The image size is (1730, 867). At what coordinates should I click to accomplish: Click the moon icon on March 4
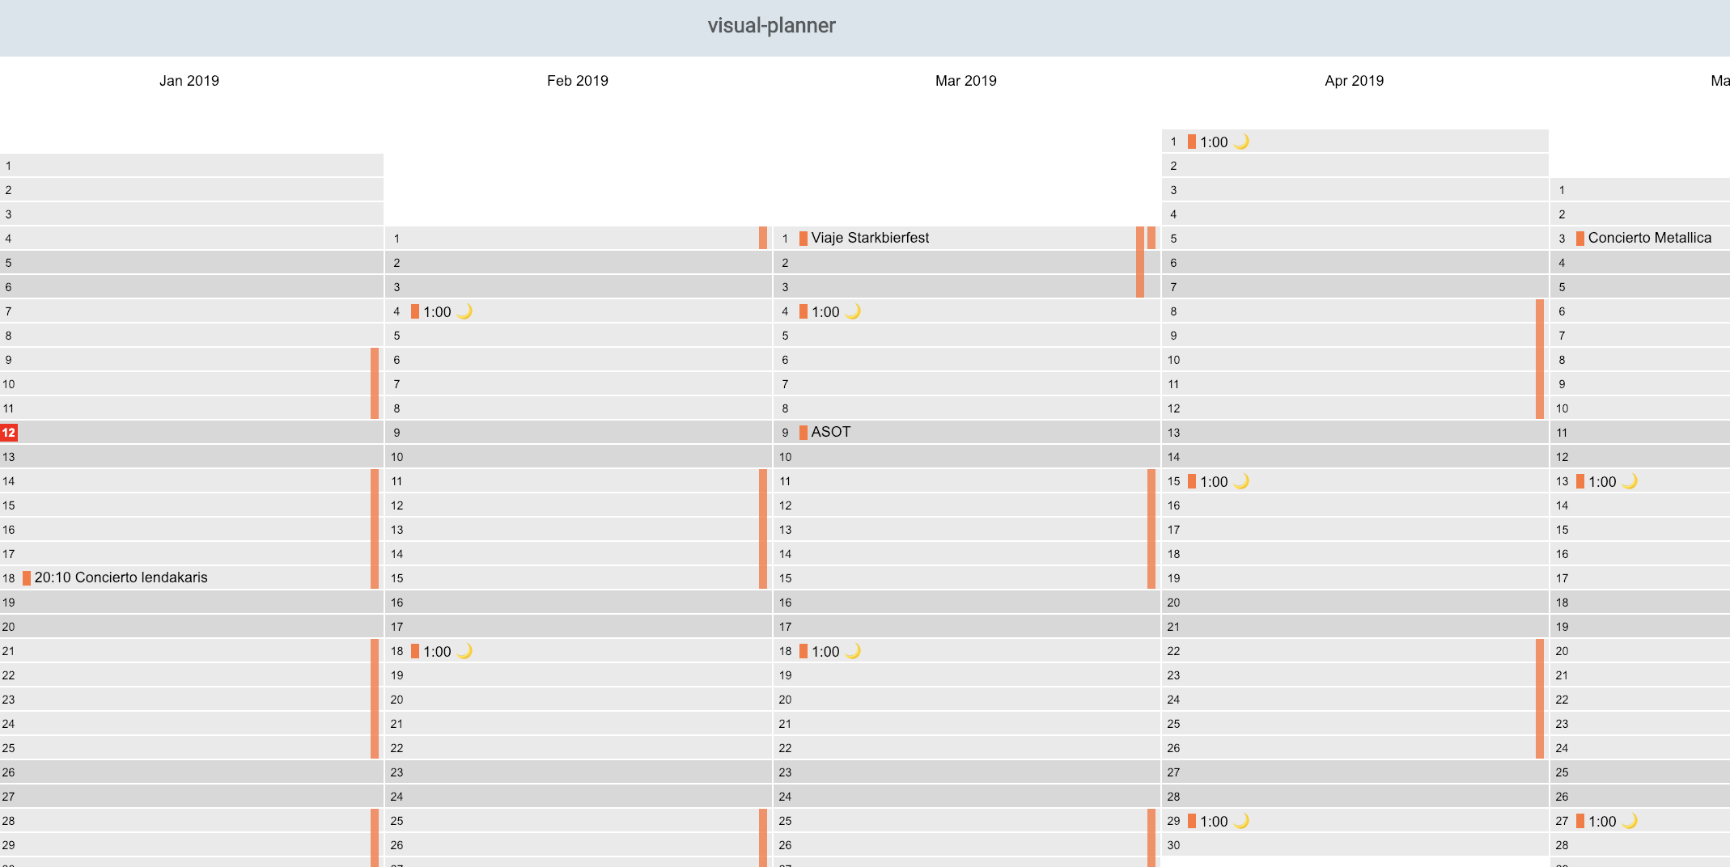853,311
